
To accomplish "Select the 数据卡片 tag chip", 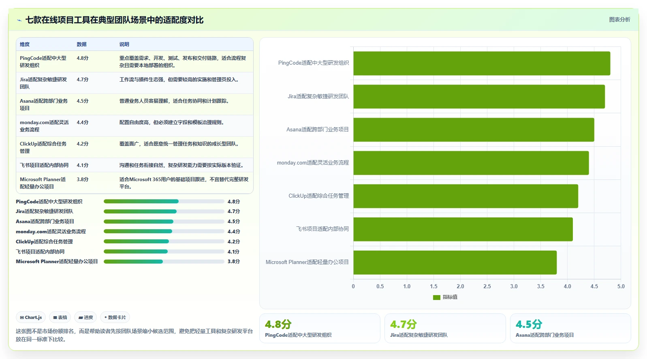I will tap(115, 317).
